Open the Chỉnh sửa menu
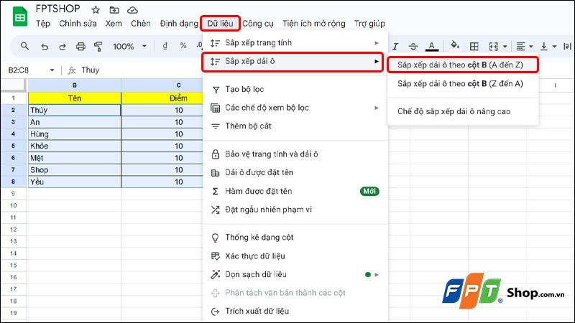Viewport: 575px width, 323px height. [78, 24]
